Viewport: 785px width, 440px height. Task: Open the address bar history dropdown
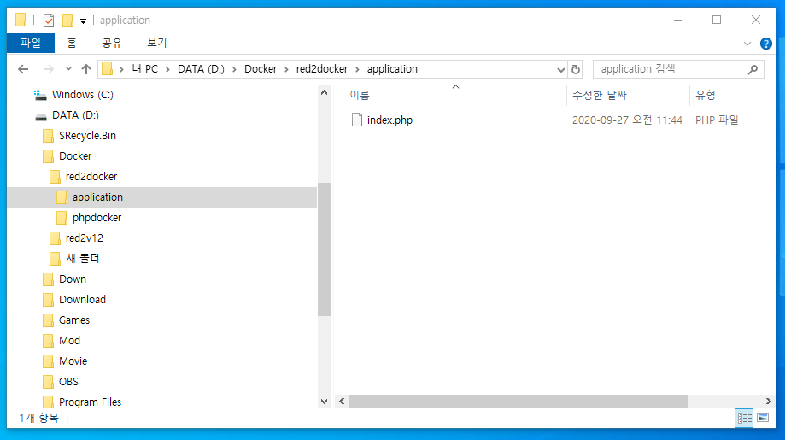[x=560, y=69]
